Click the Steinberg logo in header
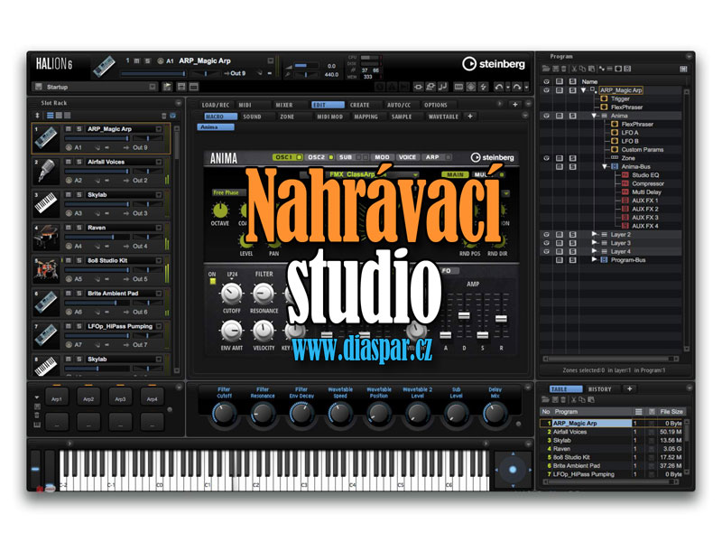 [494, 63]
